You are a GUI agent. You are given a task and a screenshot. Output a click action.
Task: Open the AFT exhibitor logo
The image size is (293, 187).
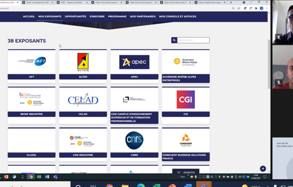coord(31,61)
